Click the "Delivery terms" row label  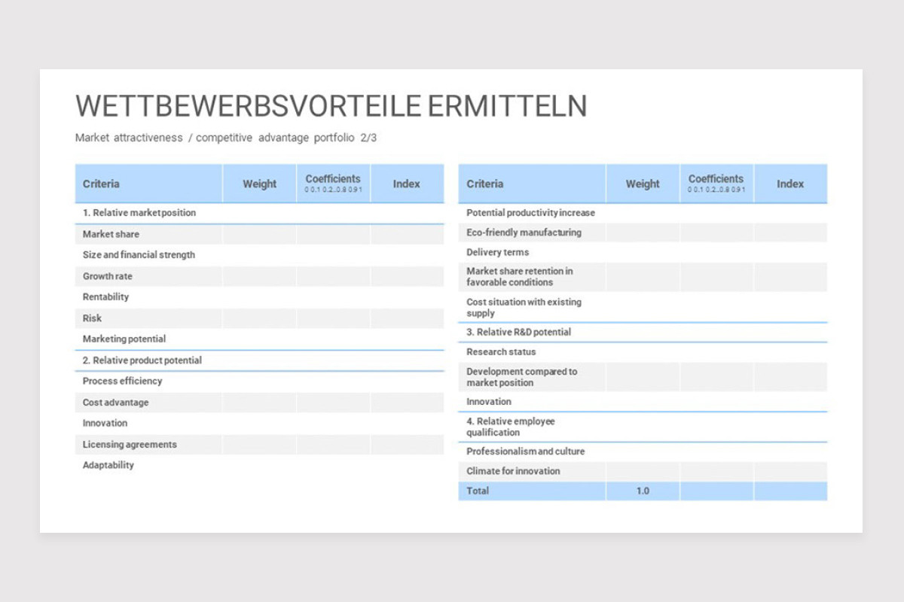(x=497, y=252)
